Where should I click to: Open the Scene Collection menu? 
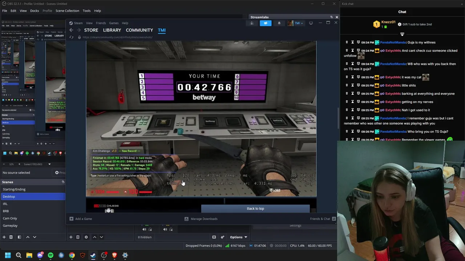pyautogui.click(x=67, y=11)
